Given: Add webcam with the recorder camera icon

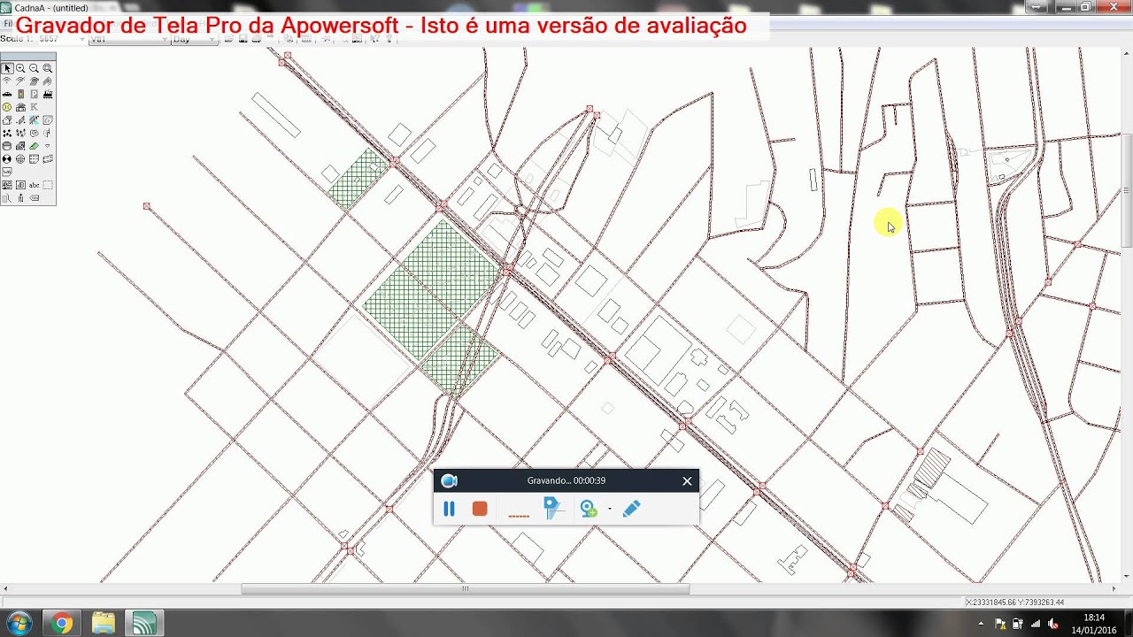Looking at the screenshot, I should pyautogui.click(x=589, y=509).
